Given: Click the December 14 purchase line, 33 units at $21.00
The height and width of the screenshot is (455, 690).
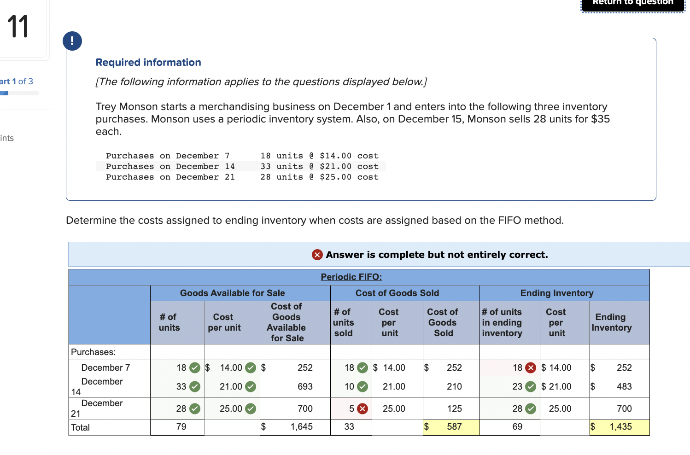Looking at the screenshot, I should pyautogui.click(x=241, y=166).
